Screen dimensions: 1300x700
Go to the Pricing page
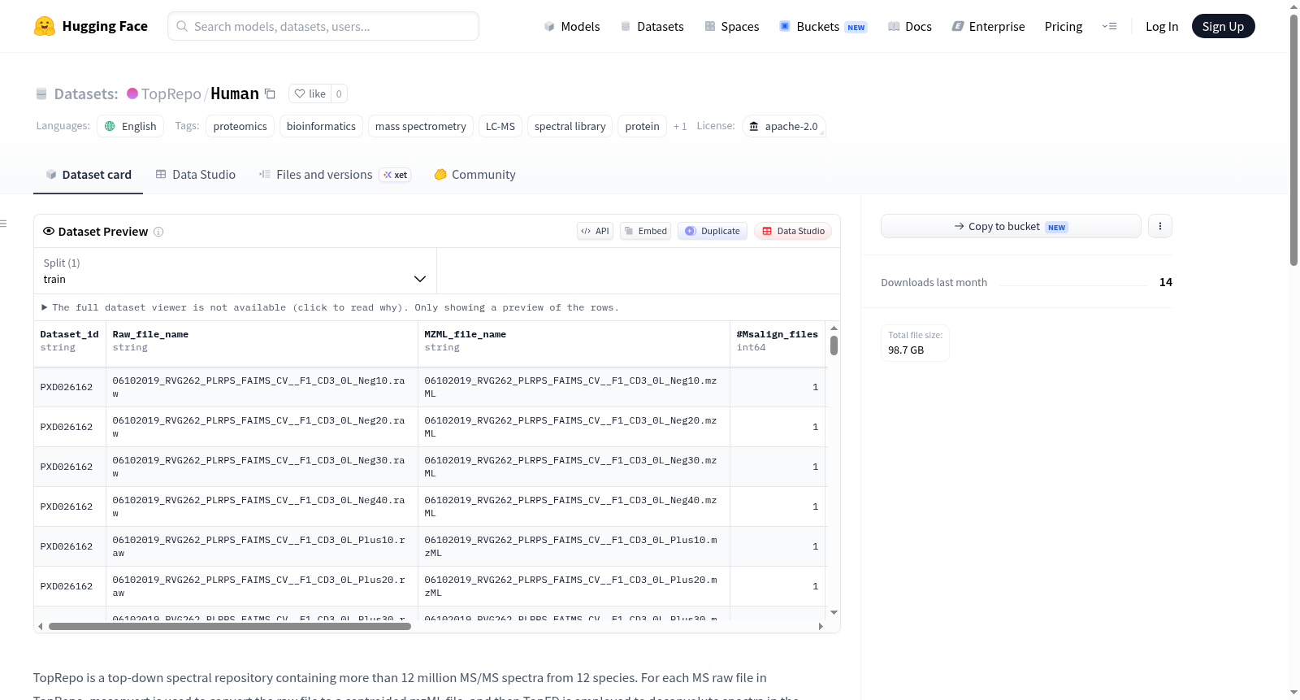click(1064, 26)
